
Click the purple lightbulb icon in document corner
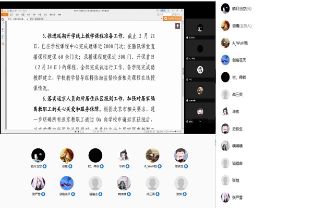pyautogui.click(x=178, y=25)
